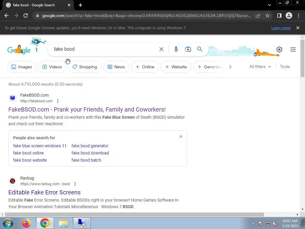
Task: Open Google quick settings gear
Action: click(279, 49)
